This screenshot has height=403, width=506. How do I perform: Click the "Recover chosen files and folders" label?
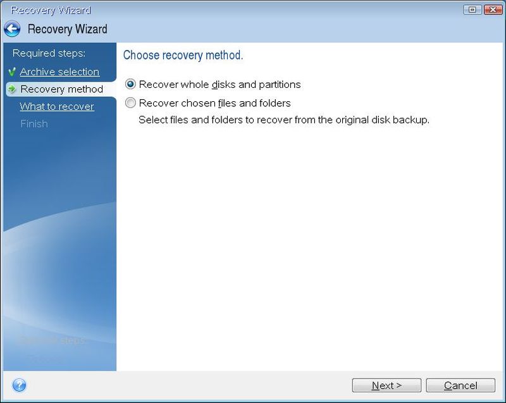point(214,102)
